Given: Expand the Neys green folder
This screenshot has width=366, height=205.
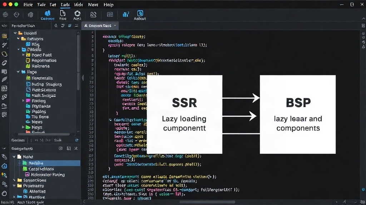Looking at the screenshot, I should [23, 127].
